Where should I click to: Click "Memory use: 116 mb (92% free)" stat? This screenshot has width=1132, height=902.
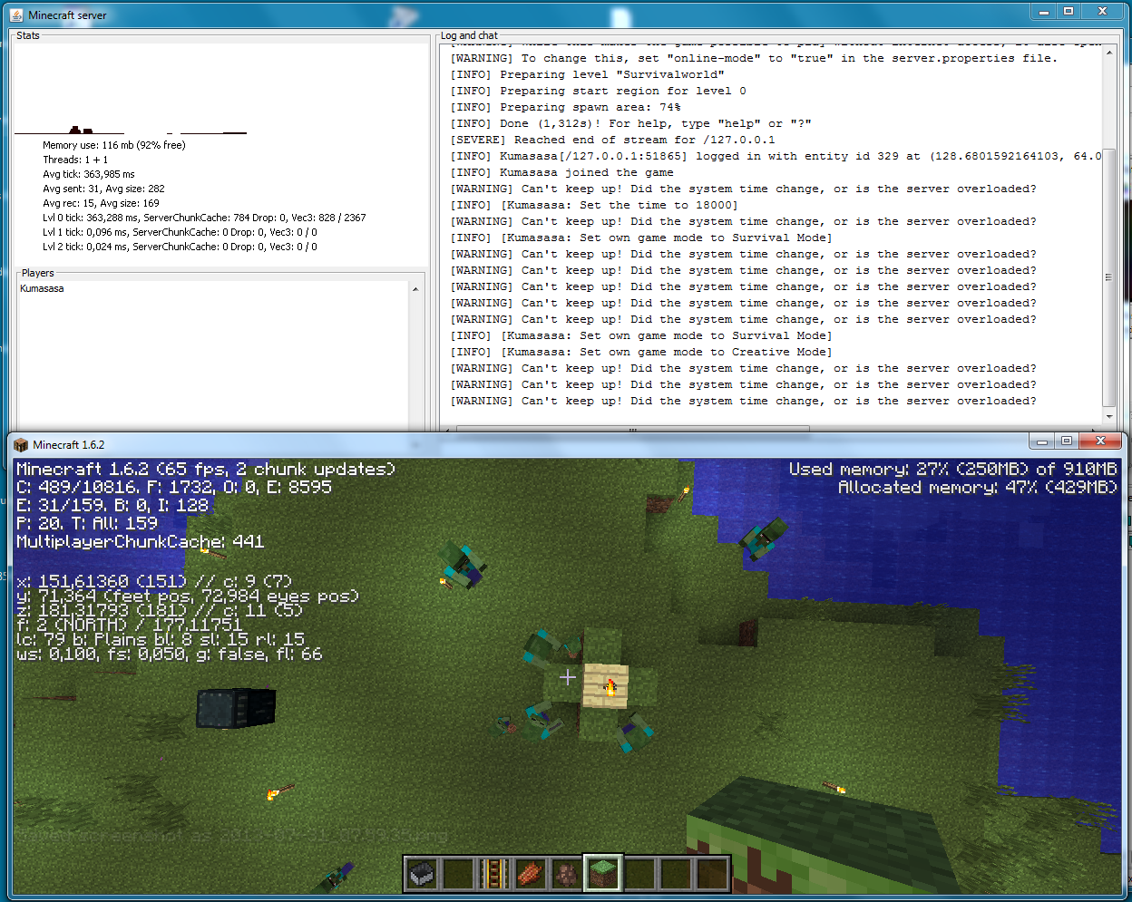pyautogui.click(x=113, y=145)
